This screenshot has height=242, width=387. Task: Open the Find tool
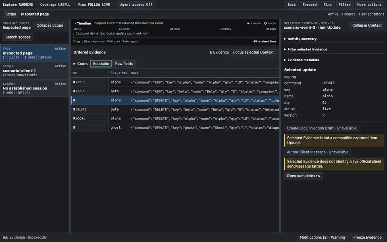(327, 5)
